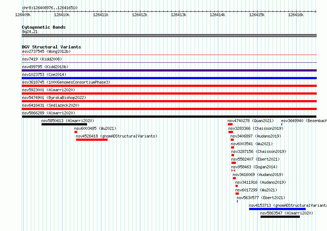327x231 pixels.
Task: Select the blue bar of nsv4153713
Action: pos(277,209)
